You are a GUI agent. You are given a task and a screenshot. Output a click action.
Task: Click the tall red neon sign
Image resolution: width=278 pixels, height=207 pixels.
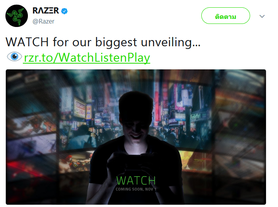[x=157, y=104]
